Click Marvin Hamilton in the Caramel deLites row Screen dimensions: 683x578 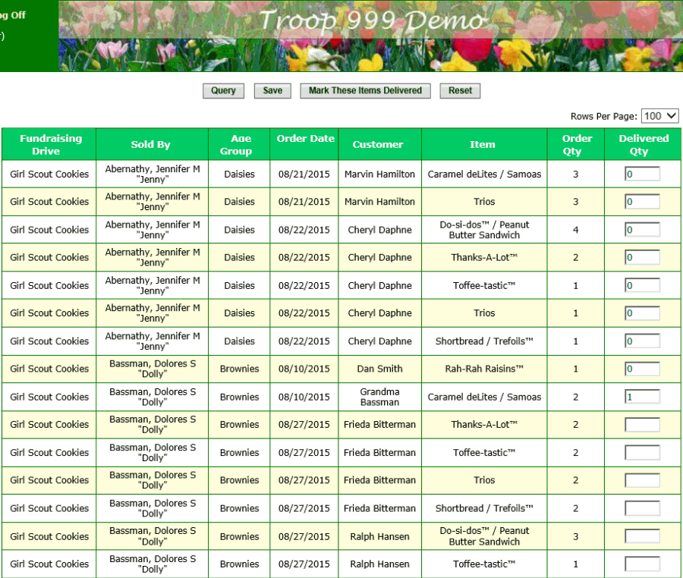pos(380,174)
